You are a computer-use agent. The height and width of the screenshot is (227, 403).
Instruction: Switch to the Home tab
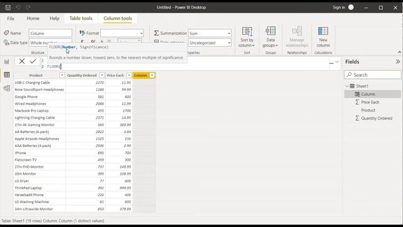tap(33, 18)
